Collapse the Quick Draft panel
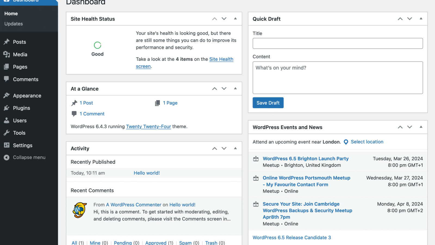 coord(421,19)
